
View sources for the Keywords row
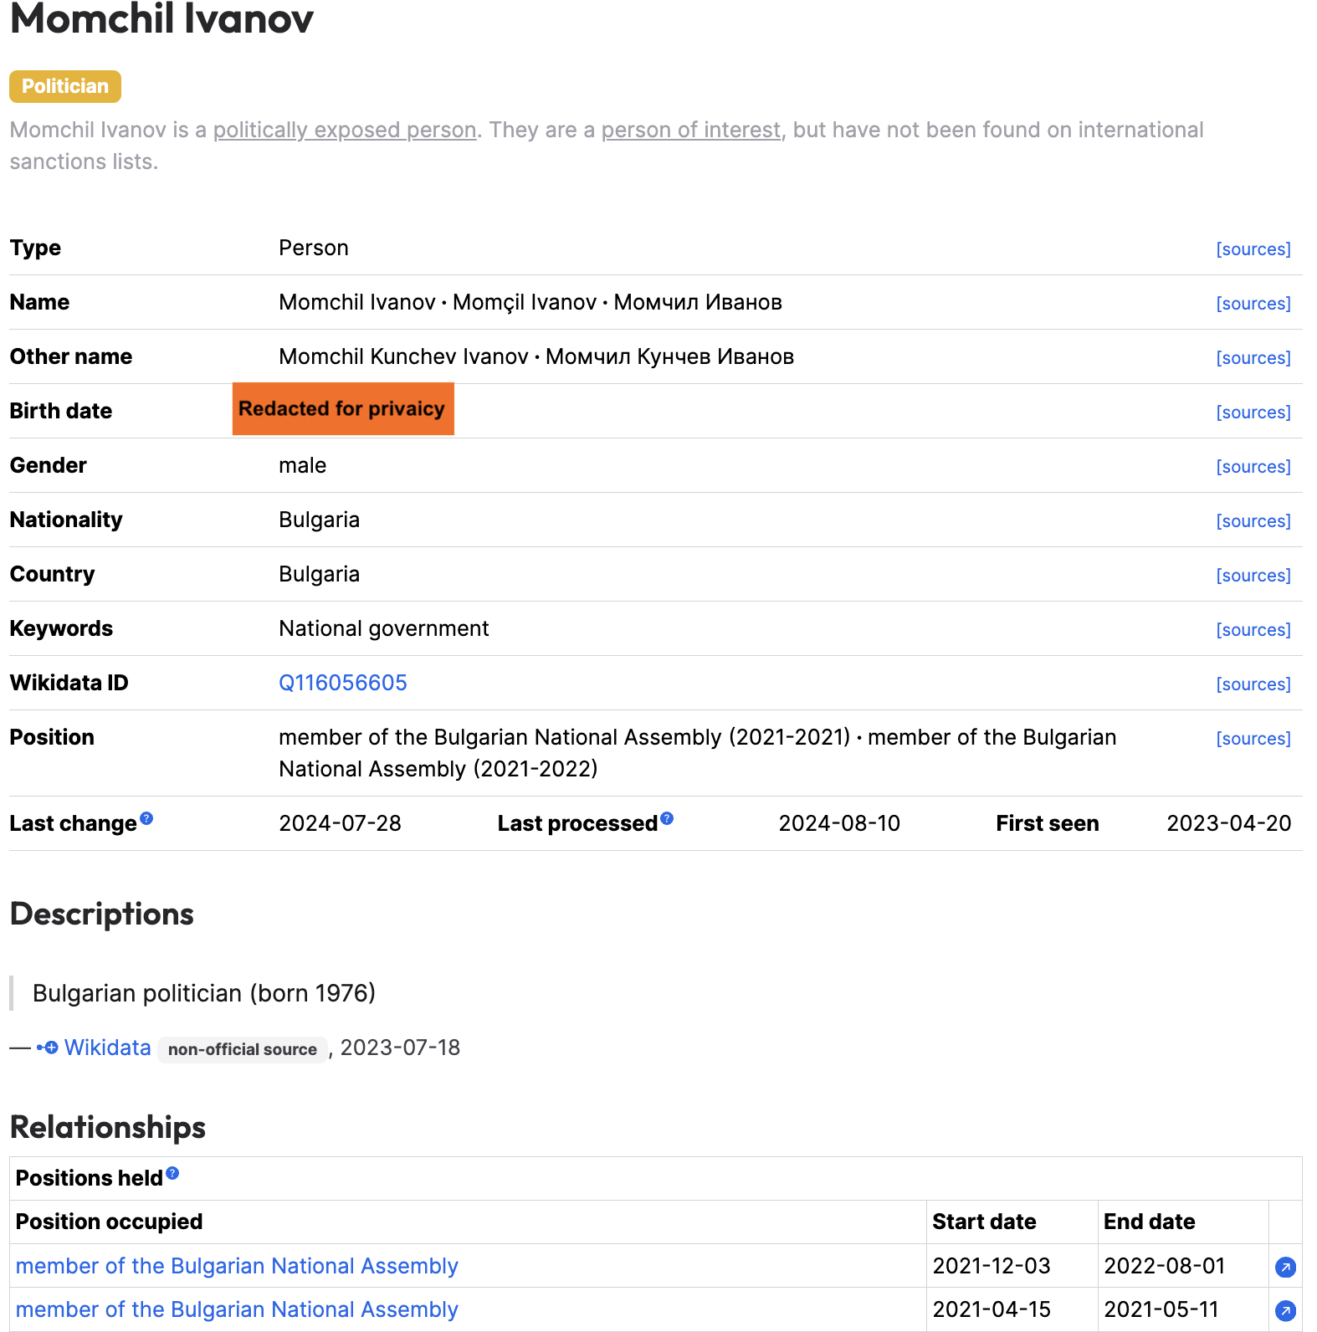coord(1253,630)
